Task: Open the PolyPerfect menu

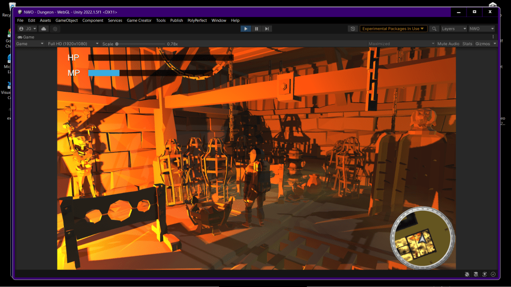Action: pos(198,20)
